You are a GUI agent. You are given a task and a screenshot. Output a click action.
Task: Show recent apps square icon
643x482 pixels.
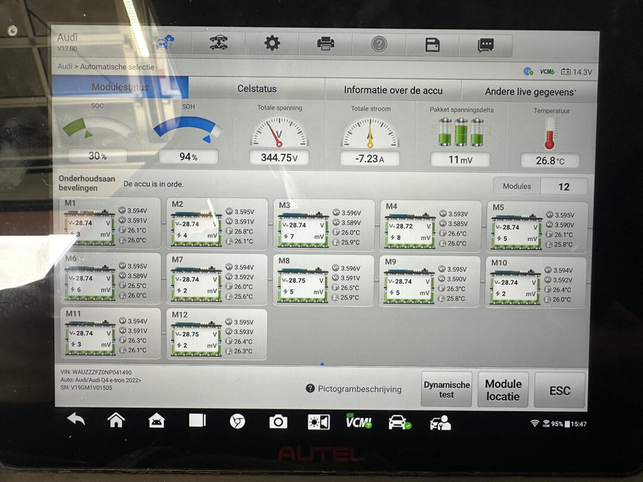coord(197,421)
